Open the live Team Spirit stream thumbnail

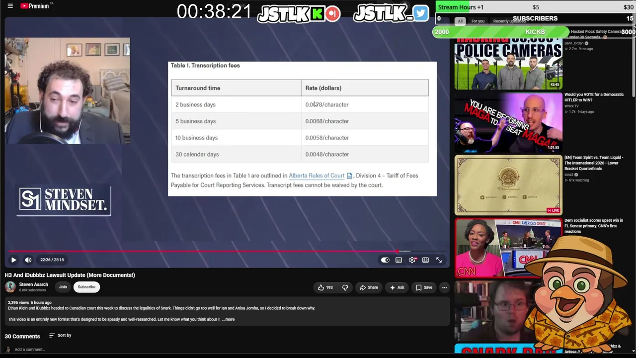[x=508, y=185]
